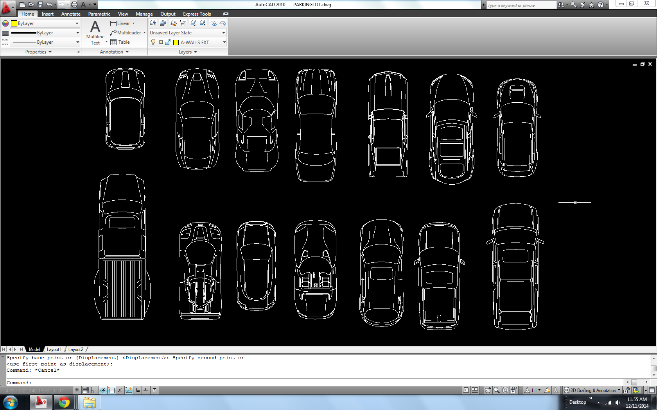Toggle Object Snap Tracking in status bar
This screenshot has height=410, width=657.
pyautogui.click(x=120, y=390)
